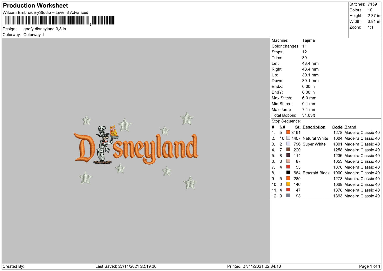The image size is (383, 271).
Task: Select the yellow swatch coded 1069
Action: [288, 184]
